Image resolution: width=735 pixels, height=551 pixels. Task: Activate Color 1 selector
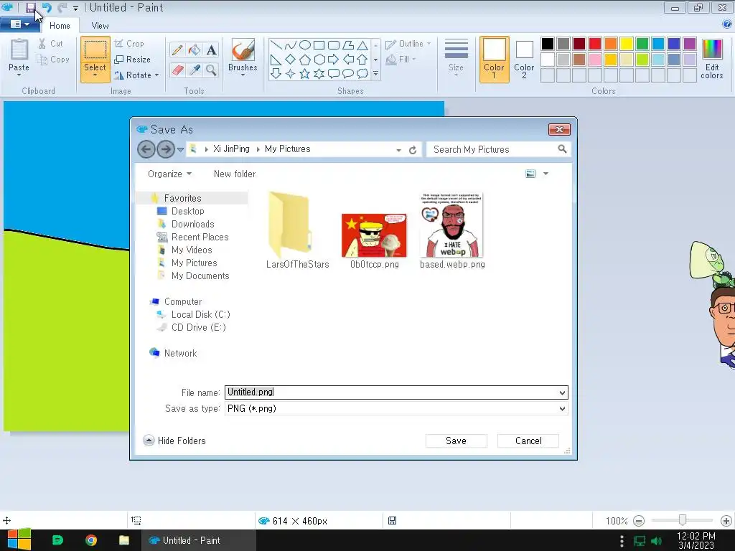[x=494, y=60]
